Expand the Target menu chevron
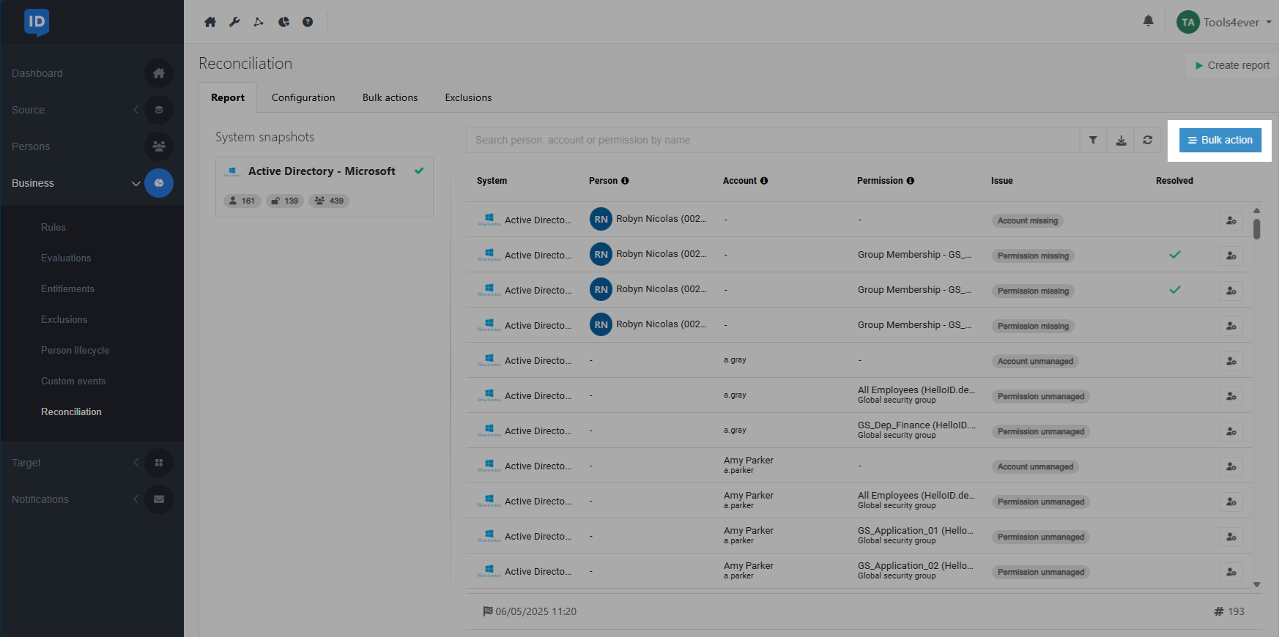Image resolution: width=1279 pixels, height=637 pixels. (136, 463)
